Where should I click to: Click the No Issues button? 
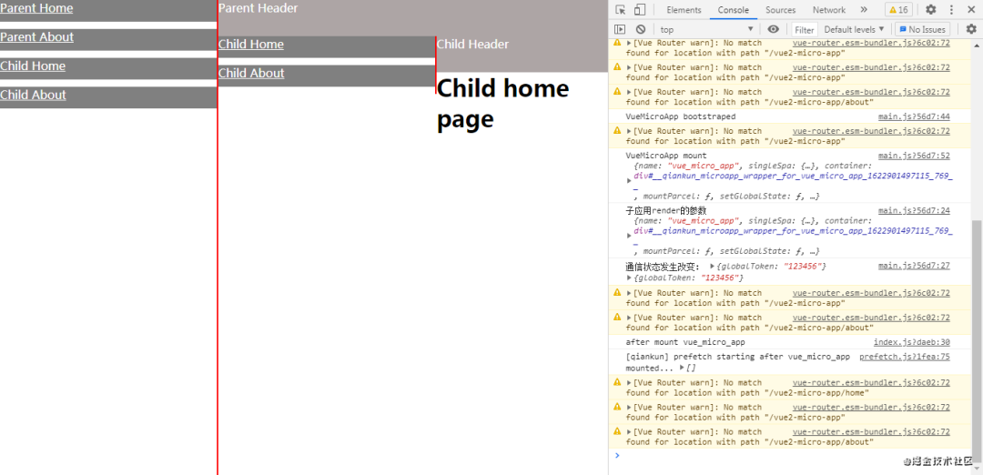[922, 29]
